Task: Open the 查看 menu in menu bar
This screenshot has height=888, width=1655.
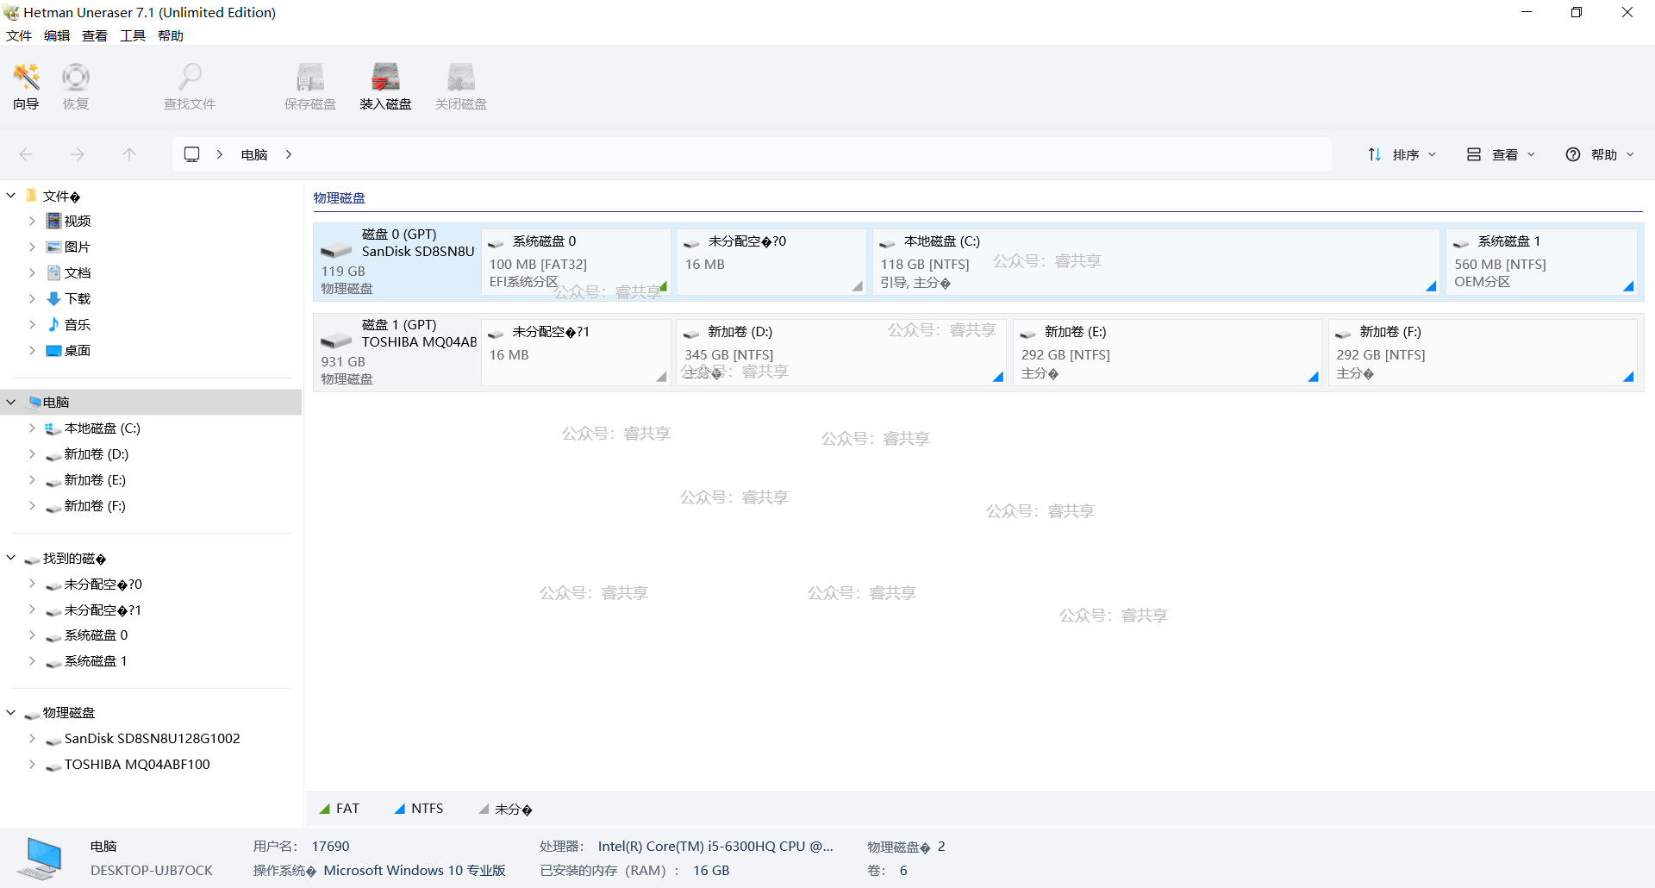Action: [x=95, y=35]
